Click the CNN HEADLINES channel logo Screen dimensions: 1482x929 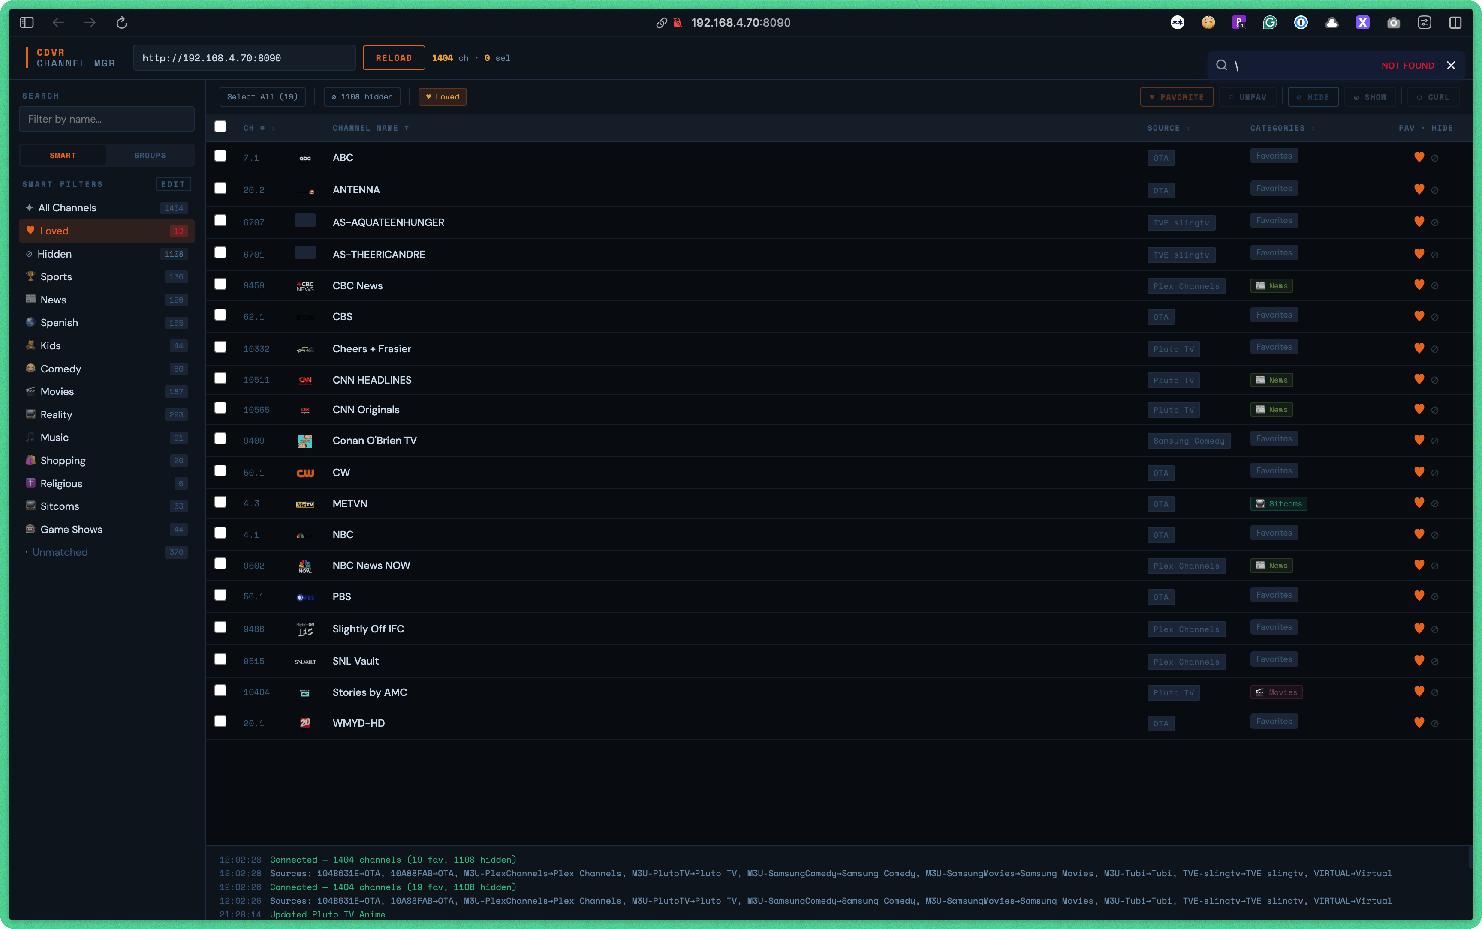point(305,381)
